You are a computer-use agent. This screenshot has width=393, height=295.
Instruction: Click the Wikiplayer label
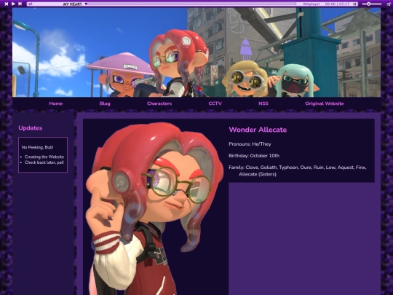(311, 4)
